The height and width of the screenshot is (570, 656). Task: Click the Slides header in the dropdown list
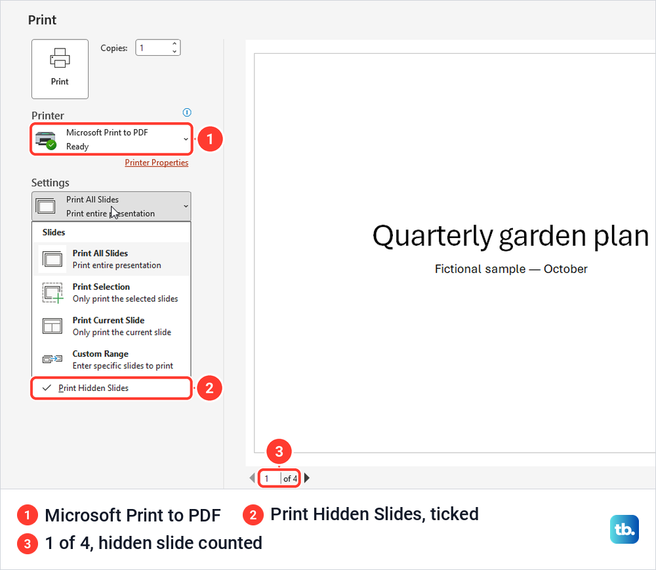[x=54, y=232]
